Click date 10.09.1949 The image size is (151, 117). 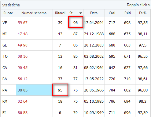tap(94, 112)
